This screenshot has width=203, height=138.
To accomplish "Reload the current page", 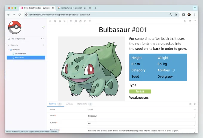I will (x=19, y=15).
